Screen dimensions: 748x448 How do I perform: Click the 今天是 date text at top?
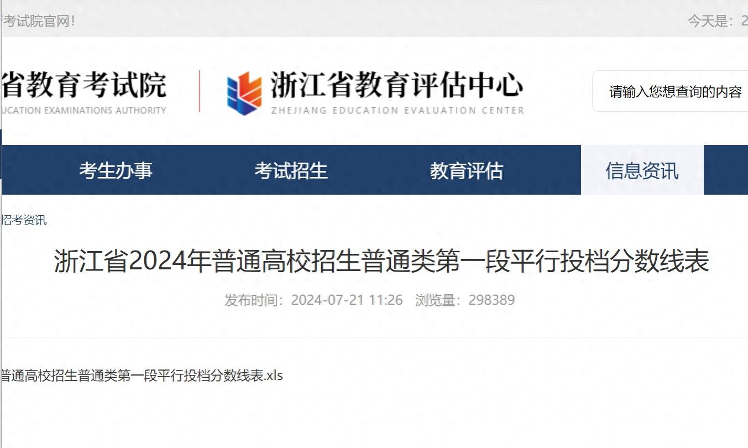coord(718,22)
